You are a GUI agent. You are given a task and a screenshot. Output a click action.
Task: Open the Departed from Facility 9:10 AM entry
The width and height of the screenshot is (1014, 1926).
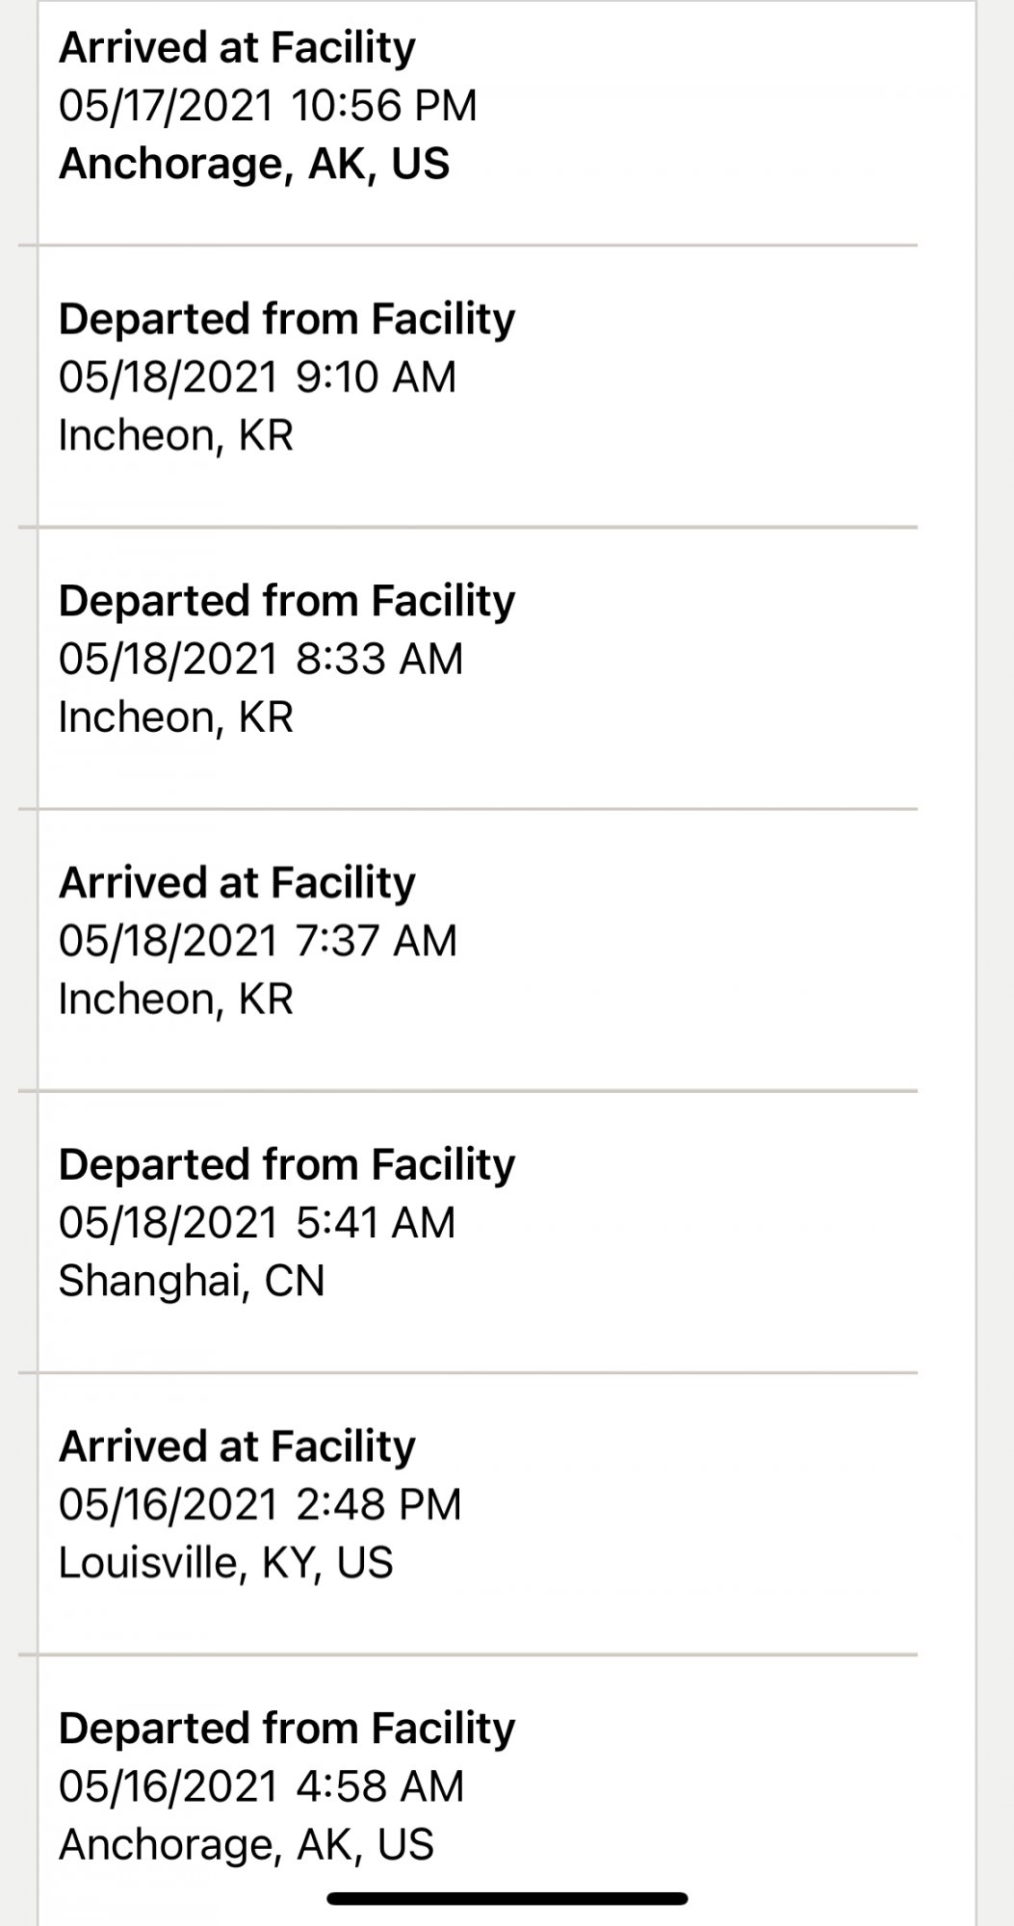coord(287,320)
